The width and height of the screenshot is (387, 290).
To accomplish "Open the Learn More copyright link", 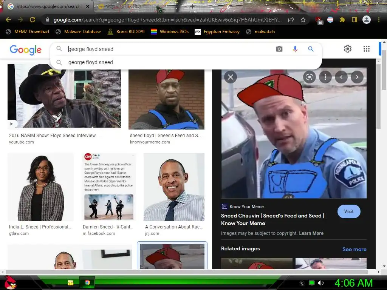I will (x=311, y=233).
